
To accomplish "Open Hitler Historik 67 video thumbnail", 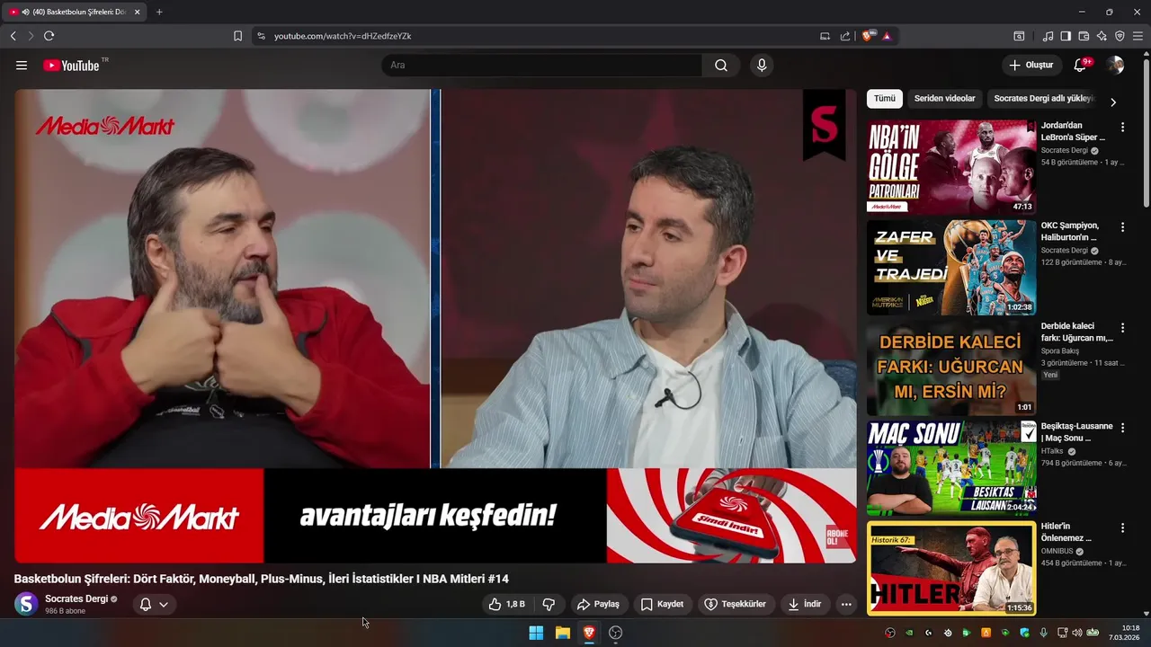I will (x=951, y=568).
